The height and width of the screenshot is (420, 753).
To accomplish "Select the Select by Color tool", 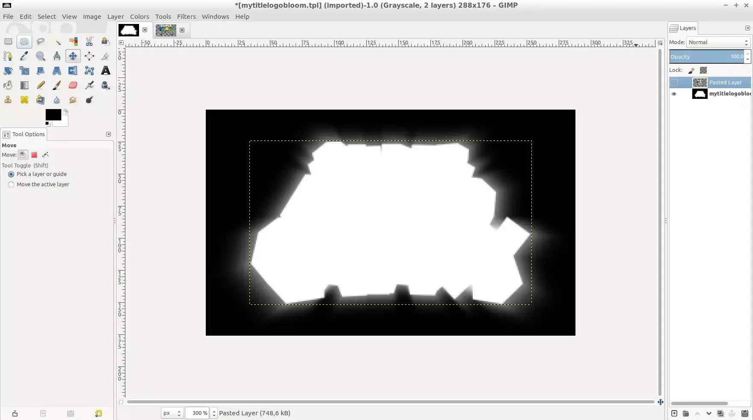I will coord(73,42).
